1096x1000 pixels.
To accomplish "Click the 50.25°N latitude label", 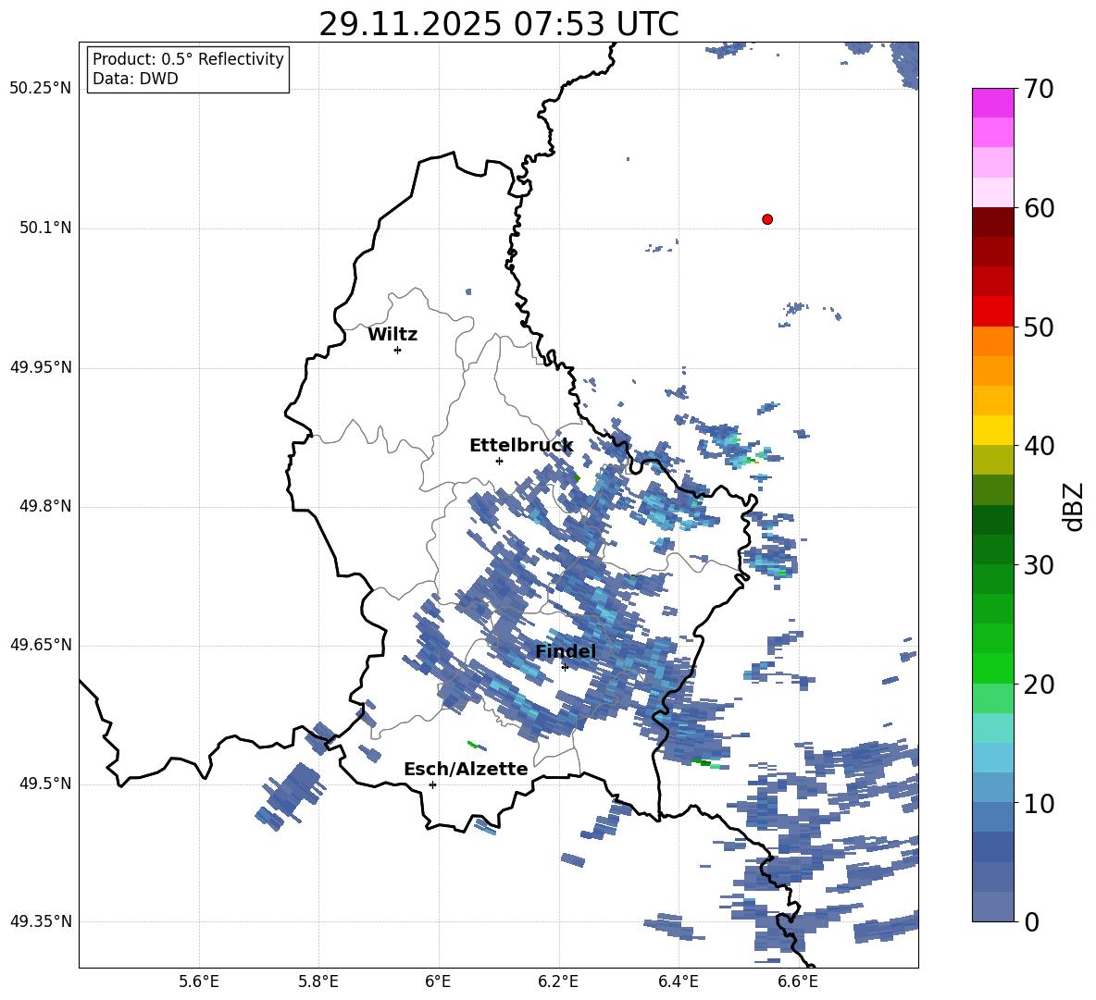I will pos(41,89).
